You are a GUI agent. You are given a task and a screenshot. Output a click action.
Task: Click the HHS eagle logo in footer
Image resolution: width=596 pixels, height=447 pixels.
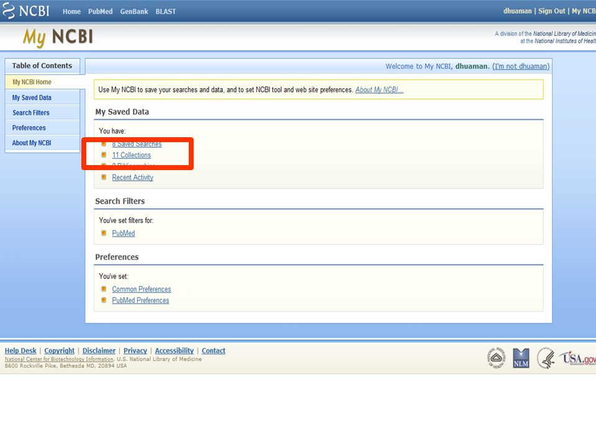546,358
